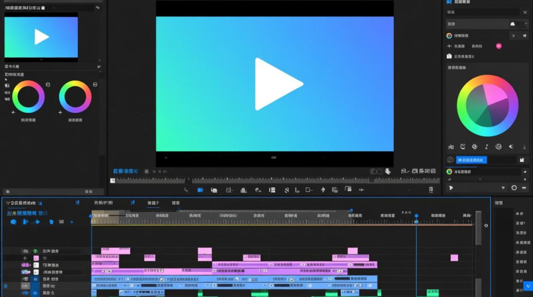Viewport: 533px width, 297px height.
Task: Expand the chevron at the top-left panel's corner
Action: pyautogui.click(x=98, y=8)
